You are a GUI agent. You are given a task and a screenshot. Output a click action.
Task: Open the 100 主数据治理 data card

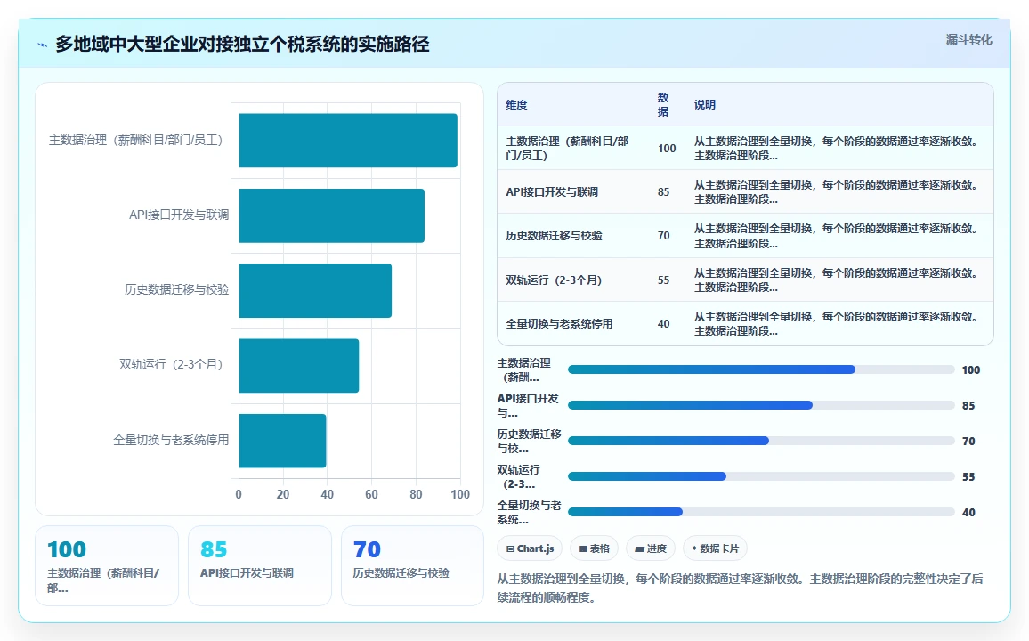(x=107, y=565)
